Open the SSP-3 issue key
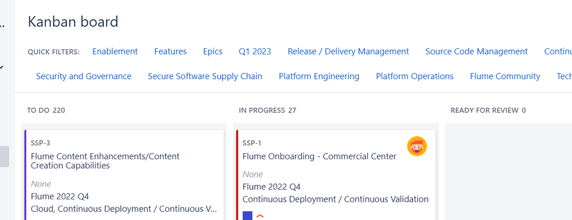The image size is (572, 220). 41,143
